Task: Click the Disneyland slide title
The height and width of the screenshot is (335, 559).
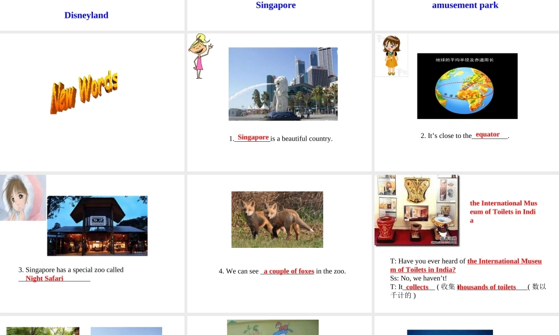Action: pyautogui.click(x=86, y=15)
